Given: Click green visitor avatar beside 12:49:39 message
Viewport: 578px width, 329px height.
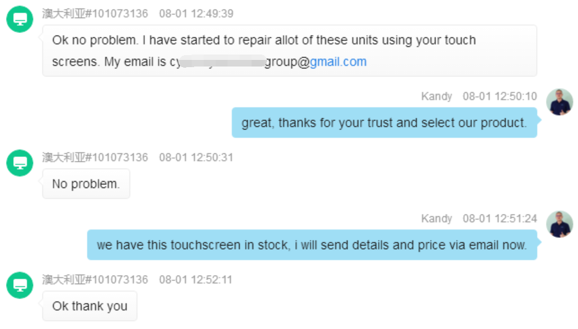Looking at the screenshot, I should click(20, 19).
